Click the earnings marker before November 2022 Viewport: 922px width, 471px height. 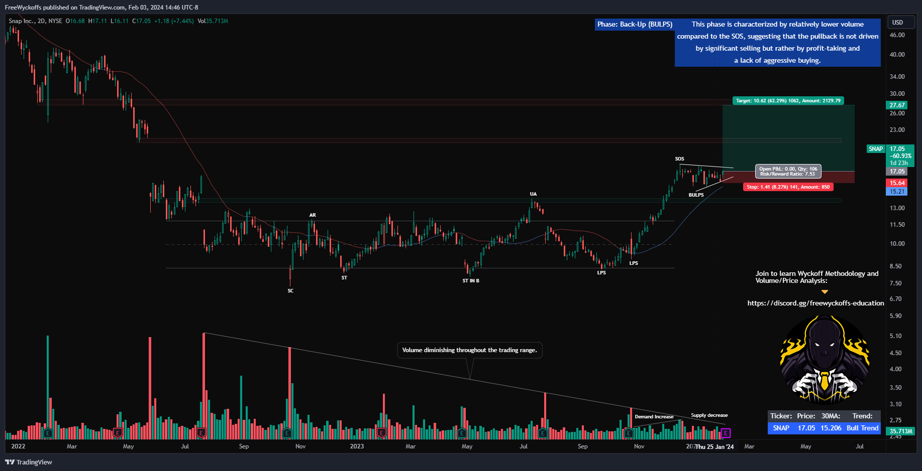[x=287, y=433]
